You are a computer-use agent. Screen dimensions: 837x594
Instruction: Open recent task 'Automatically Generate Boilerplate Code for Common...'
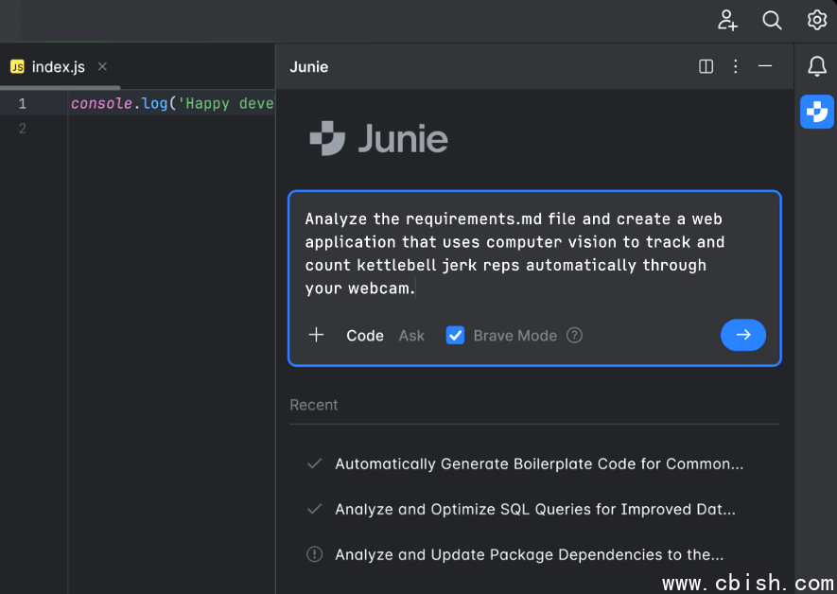pos(539,463)
